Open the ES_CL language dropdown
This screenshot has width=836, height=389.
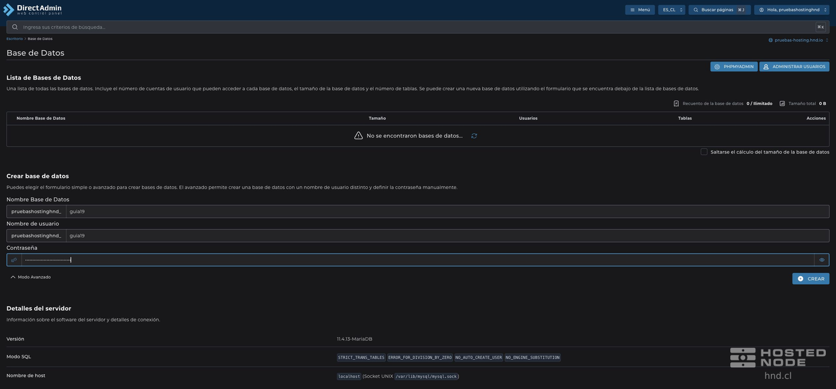pyautogui.click(x=672, y=10)
